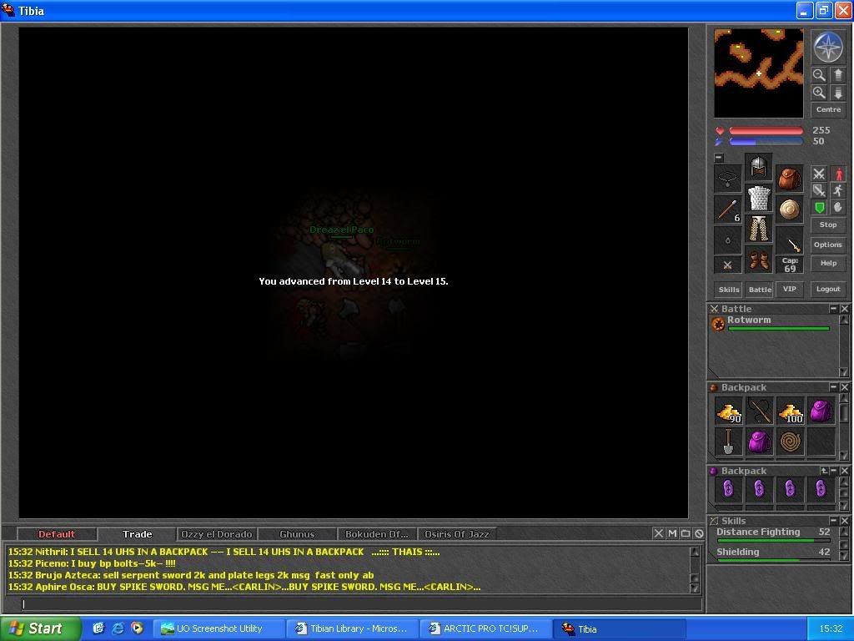The width and height of the screenshot is (854, 641).
Task: Open the purple backpack beside the shovel
Action: click(x=759, y=442)
